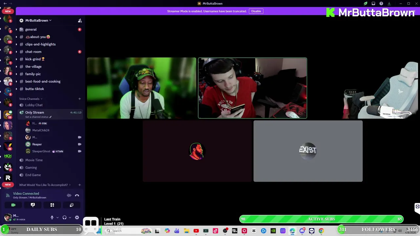Expand the clips-and-highlights channel arrow
The height and width of the screenshot is (236, 420).
point(16,44)
